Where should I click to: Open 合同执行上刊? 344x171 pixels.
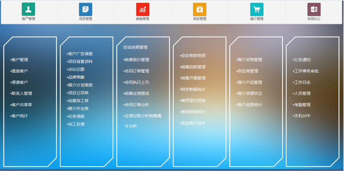(x=136, y=82)
